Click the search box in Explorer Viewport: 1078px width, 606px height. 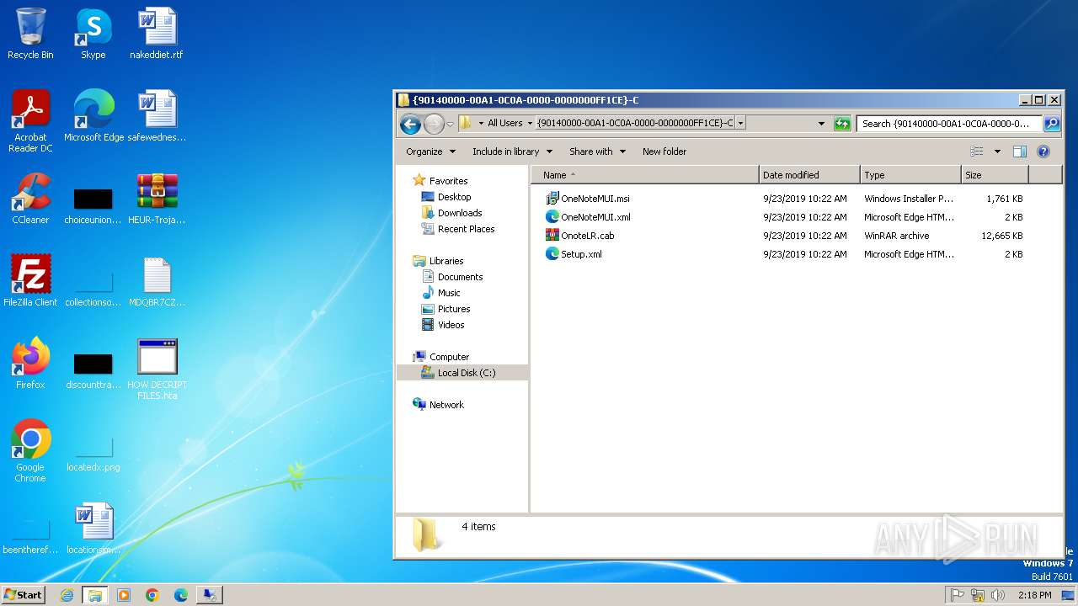[950, 124]
